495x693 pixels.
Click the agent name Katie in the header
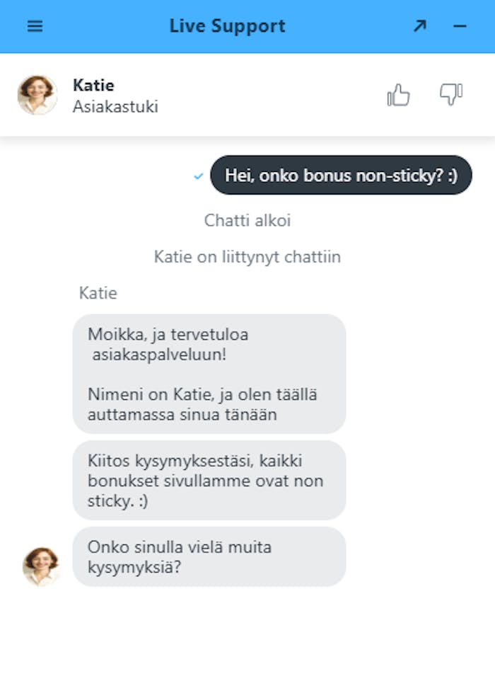pyautogui.click(x=93, y=85)
